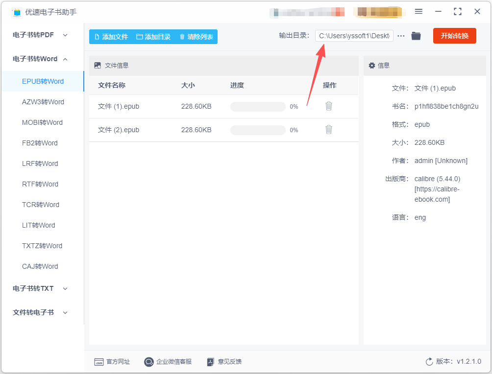Select MOBI转Word in sidebar
The height and width of the screenshot is (374, 492).
(42, 122)
